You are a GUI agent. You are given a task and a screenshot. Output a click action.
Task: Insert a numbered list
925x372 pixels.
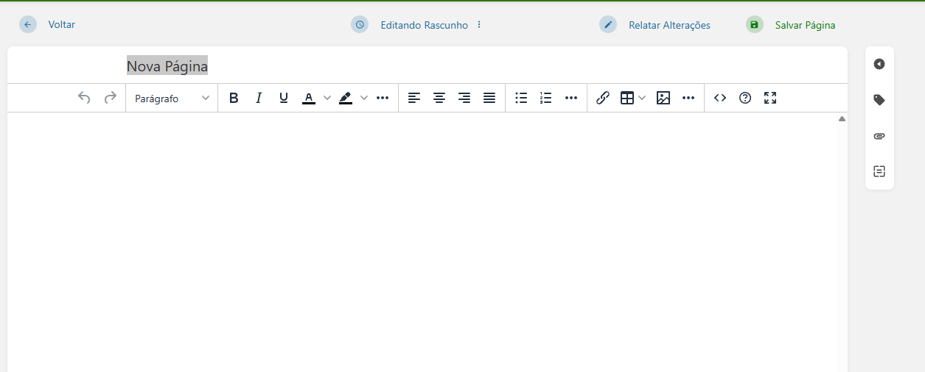(546, 98)
